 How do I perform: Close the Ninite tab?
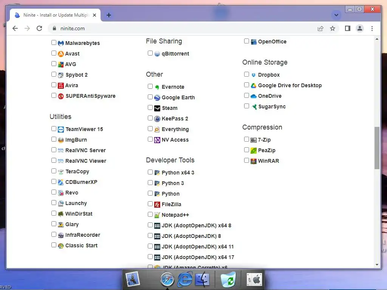[94, 15]
